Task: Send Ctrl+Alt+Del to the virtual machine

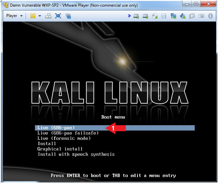Action: point(48,16)
